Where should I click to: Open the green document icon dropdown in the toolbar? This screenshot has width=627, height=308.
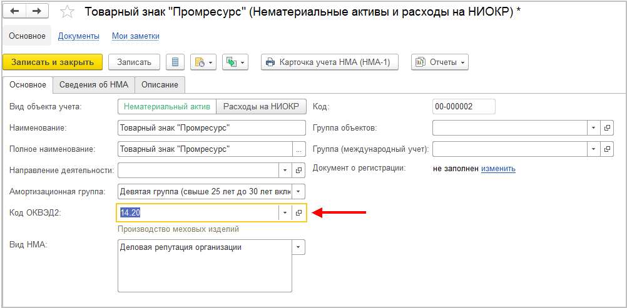click(x=236, y=62)
